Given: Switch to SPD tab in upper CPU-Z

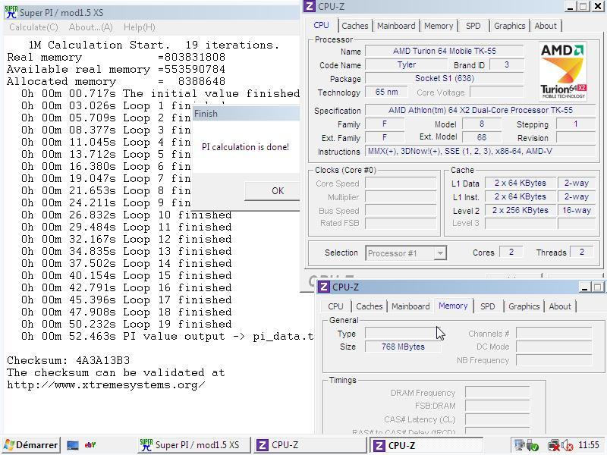Looking at the screenshot, I should click(473, 26).
